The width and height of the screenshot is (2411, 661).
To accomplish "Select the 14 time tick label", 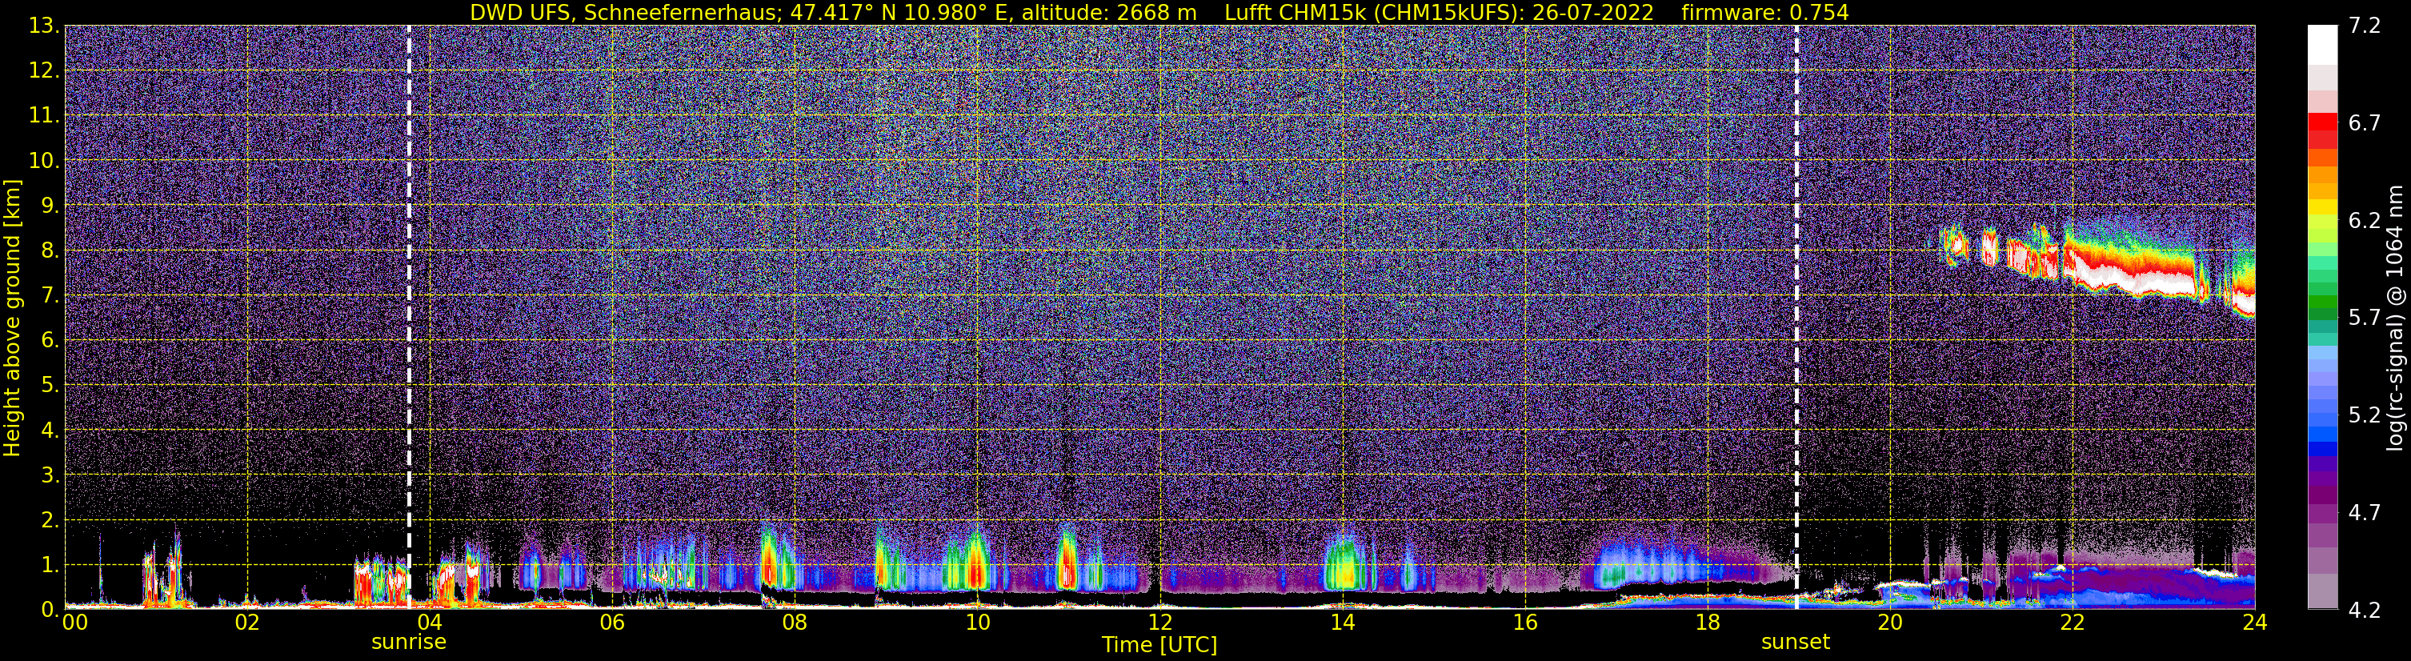I will [1342, 623].
